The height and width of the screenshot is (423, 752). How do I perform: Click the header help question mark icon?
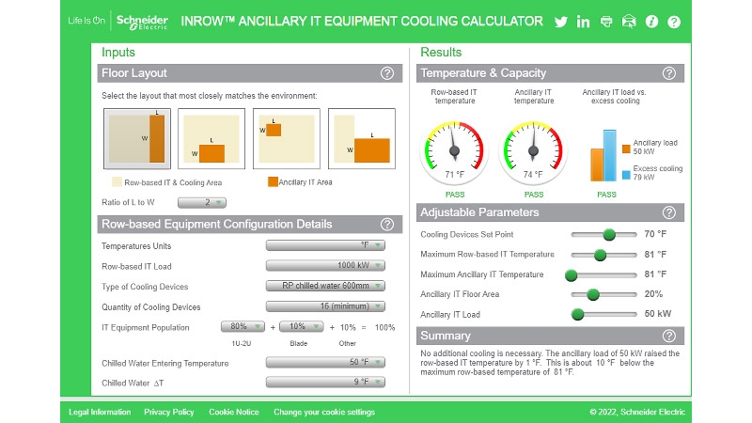pyautogui.click(x=674, y=22)
